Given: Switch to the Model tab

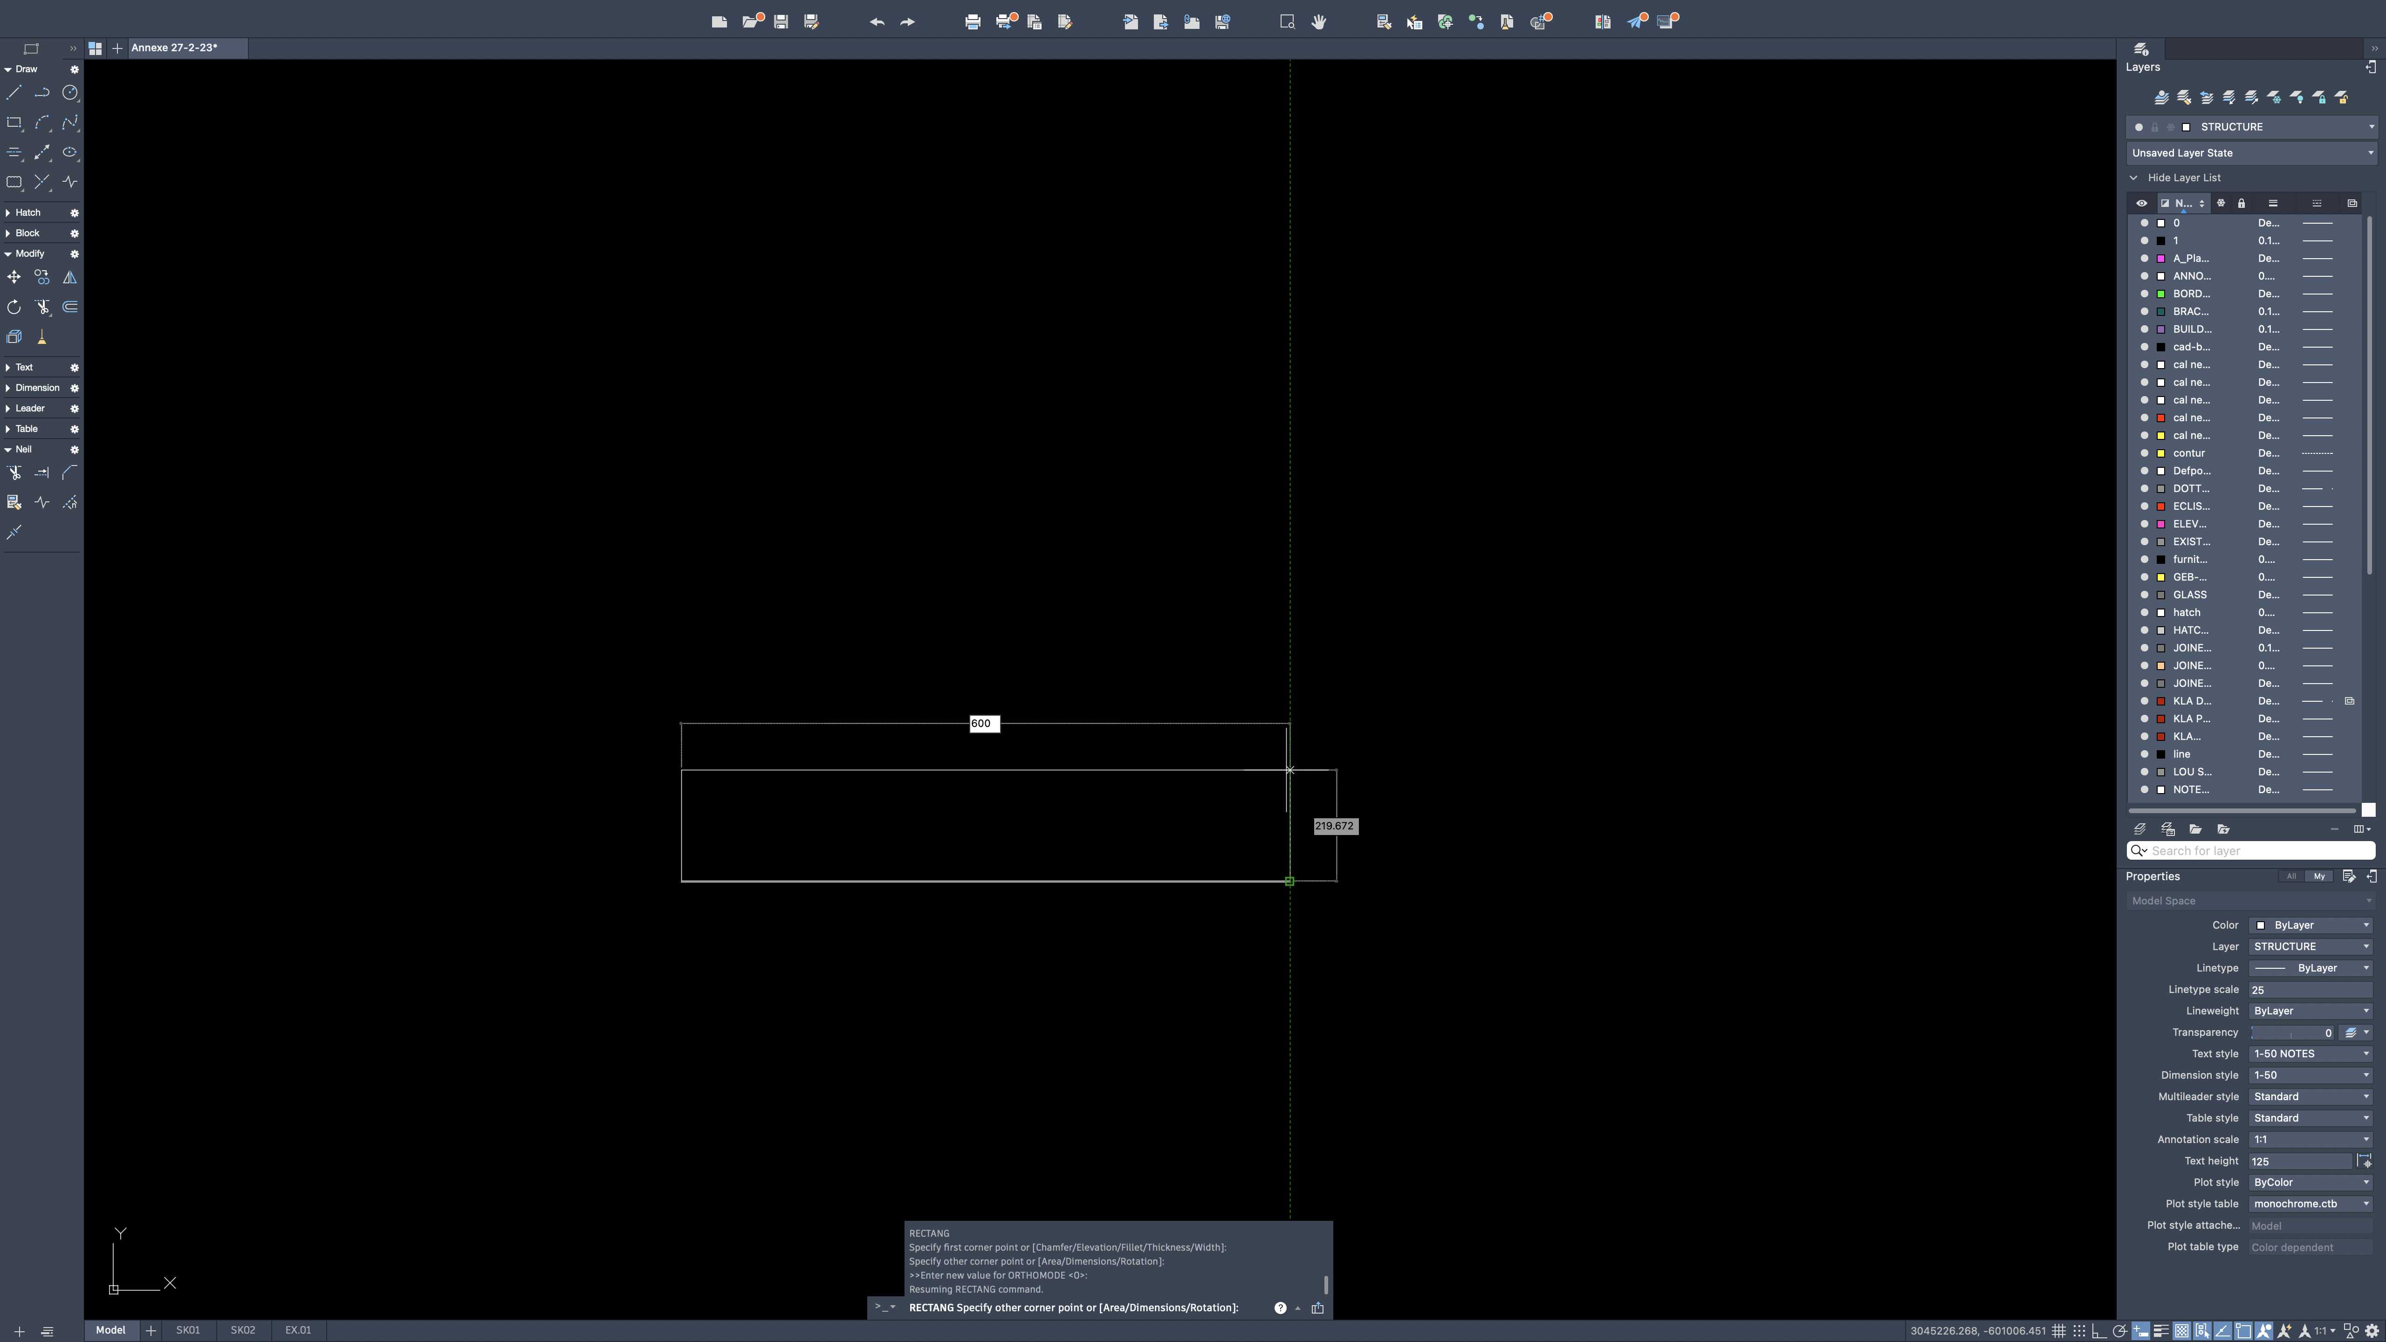Looking at the screenshot, I should (x=110, y=1329).
